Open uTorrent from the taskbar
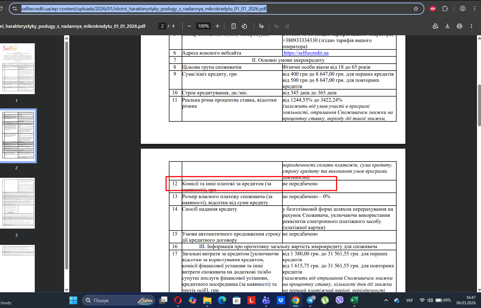Screen dimensions: 481x308 click(x=325, y=300)
